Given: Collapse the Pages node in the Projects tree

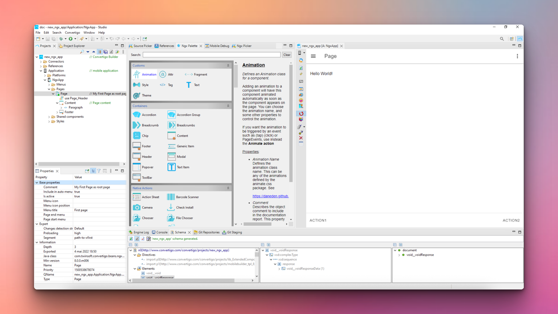Looking at the screenshot, I should tap(49, 89).
